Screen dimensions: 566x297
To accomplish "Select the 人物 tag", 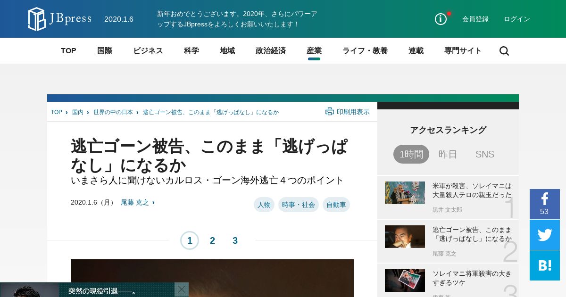I will tap(264, 205).
